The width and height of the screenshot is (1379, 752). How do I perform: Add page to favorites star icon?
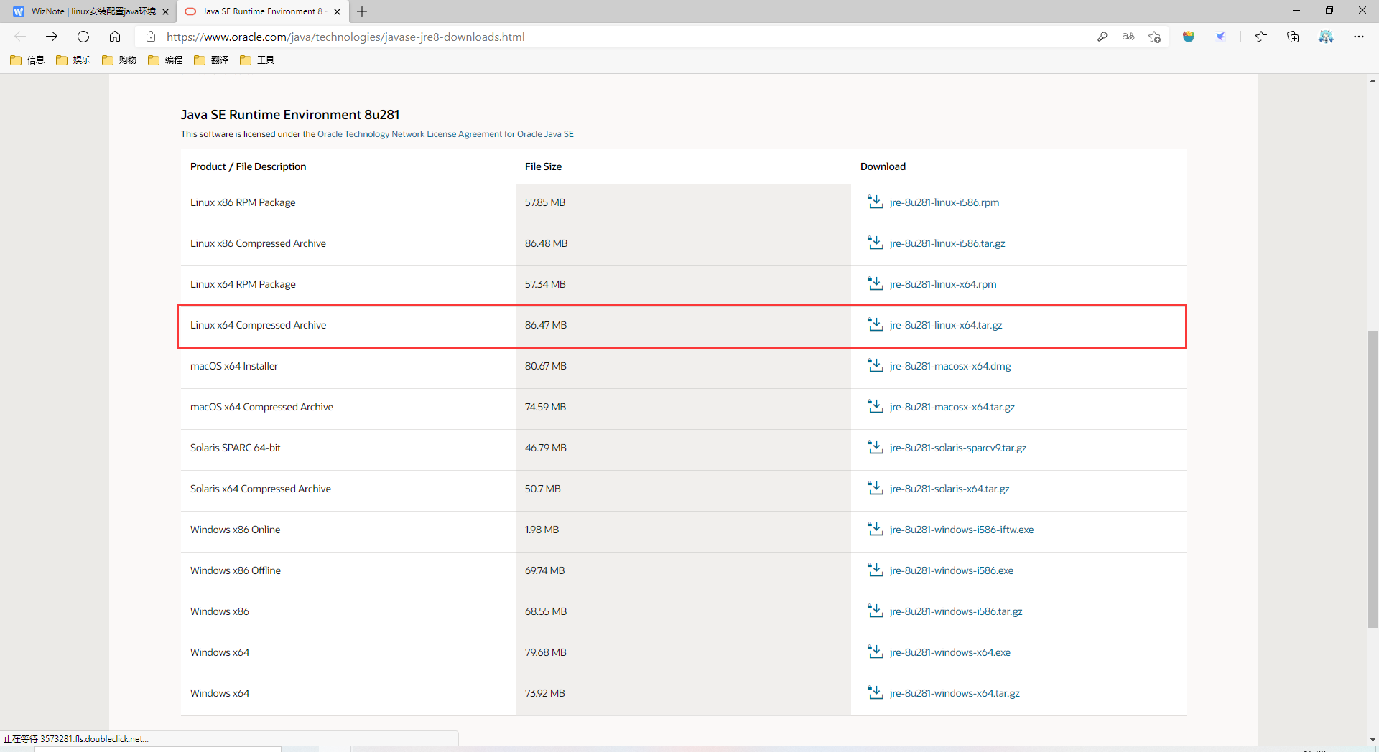pyautogui.click(x=1154, y=37)
